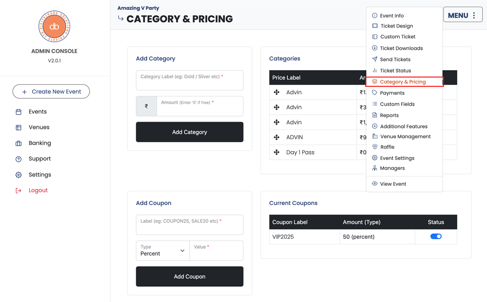Open the coupon Type dropdown
This screenshot has height=302, width=487.
tap(162, 251)
